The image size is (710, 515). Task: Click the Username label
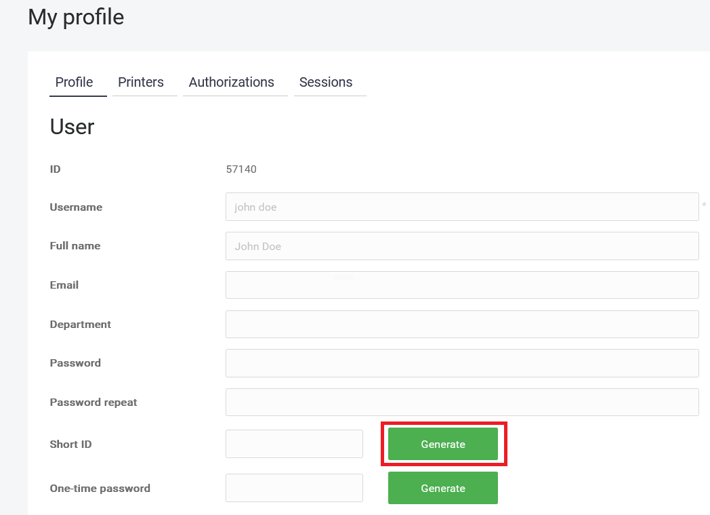point(76,207)
